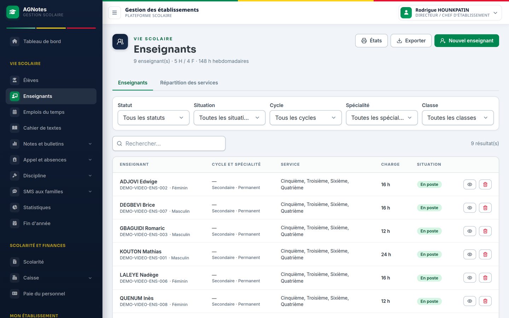View QUENUM Inès via eye icon
Image resolution: width=509 pixels, height=318 pixels.
[470, 301]
